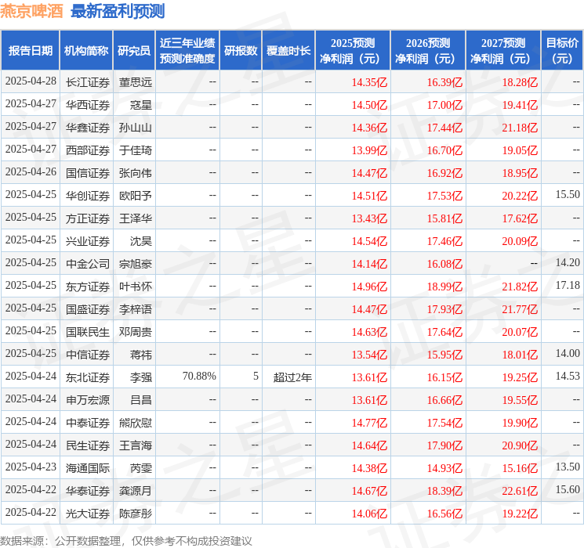Select the 西部证券 institution cell

pyautogui.click(x=88, y=150)
